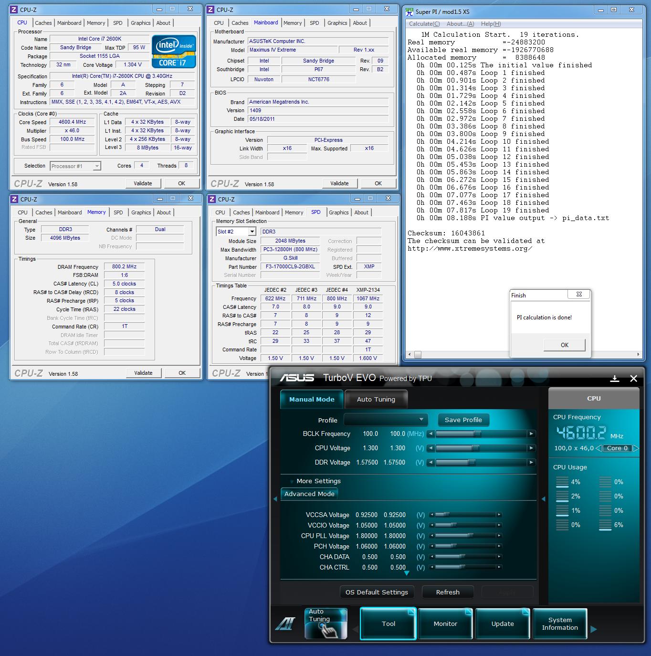Viewport: 651px width, 656px height.
Task: Open About menu in Super PI
Action: (461, 24)
